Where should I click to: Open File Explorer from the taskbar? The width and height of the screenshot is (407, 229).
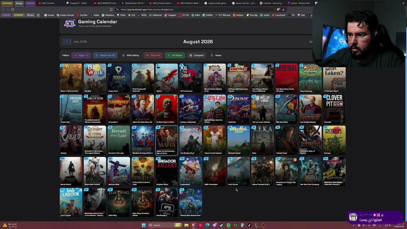point(186,225)
